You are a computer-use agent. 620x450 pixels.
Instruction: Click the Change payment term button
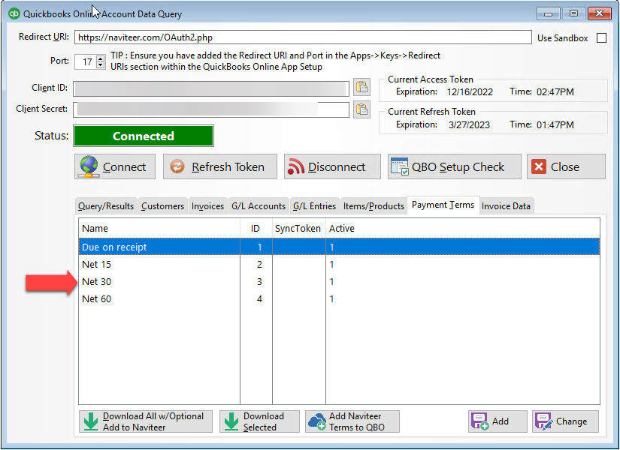(565, 421)
